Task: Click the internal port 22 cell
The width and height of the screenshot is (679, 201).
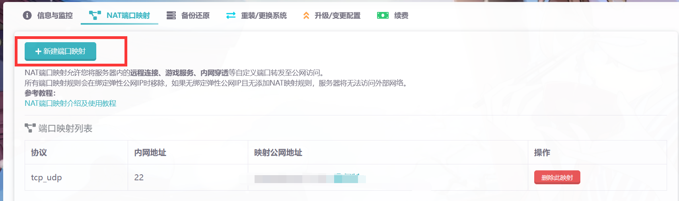Action: coord(139,178)
